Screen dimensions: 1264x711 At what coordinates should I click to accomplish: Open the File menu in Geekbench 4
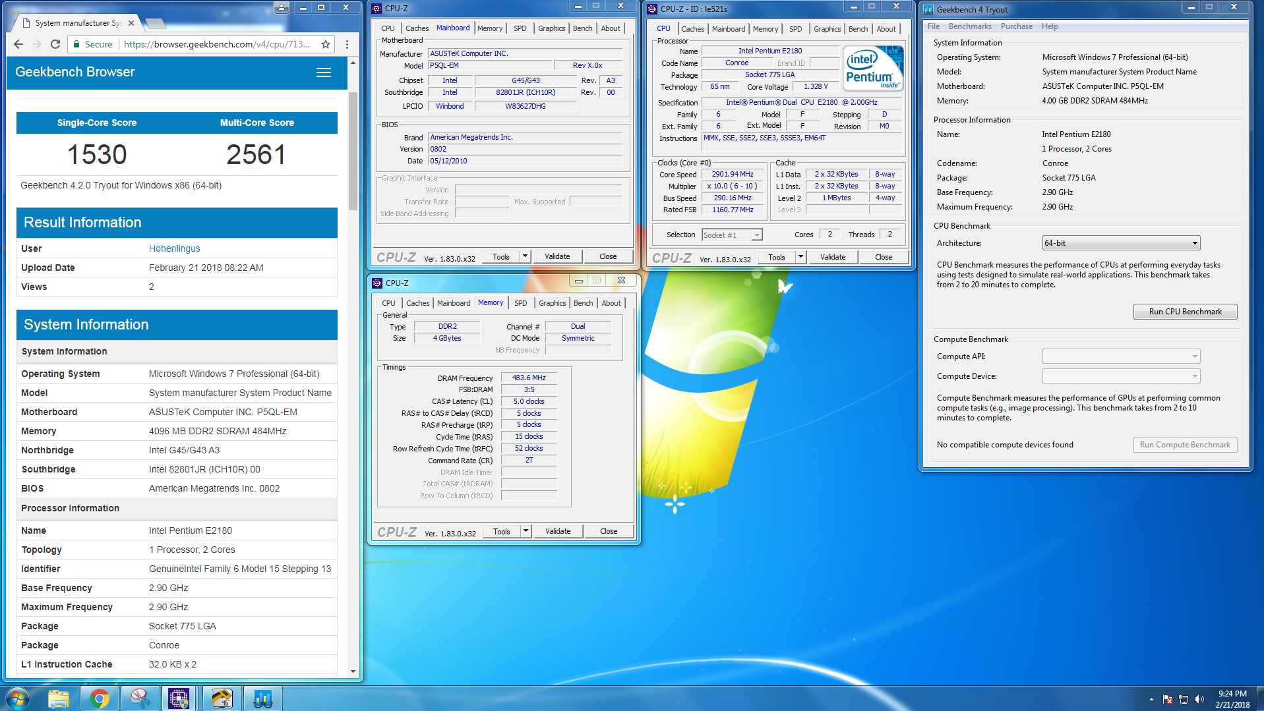point(934,26)
